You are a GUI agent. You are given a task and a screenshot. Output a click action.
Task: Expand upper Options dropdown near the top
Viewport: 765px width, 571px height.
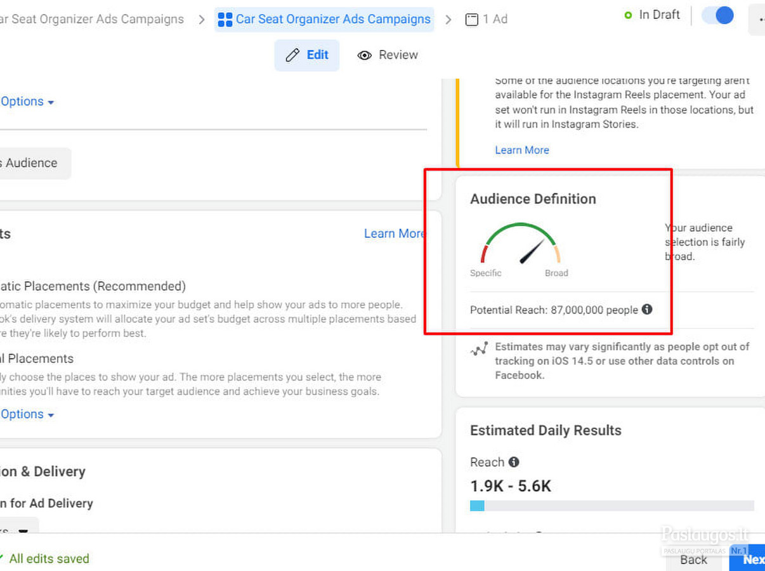coord(27,102)
